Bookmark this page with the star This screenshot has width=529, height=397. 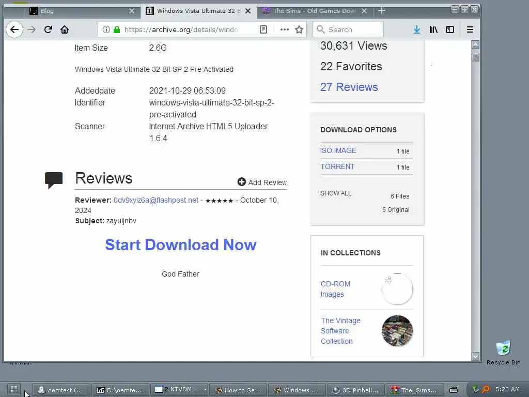point(299,29)
